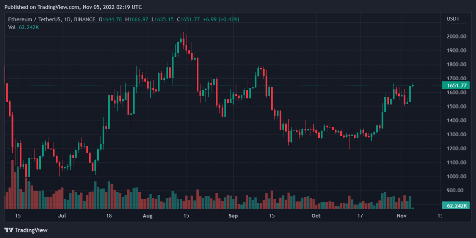Viewport: 476px width, 238px height.
Task: Click the Vol indicator label
Action: coord(12,27)
